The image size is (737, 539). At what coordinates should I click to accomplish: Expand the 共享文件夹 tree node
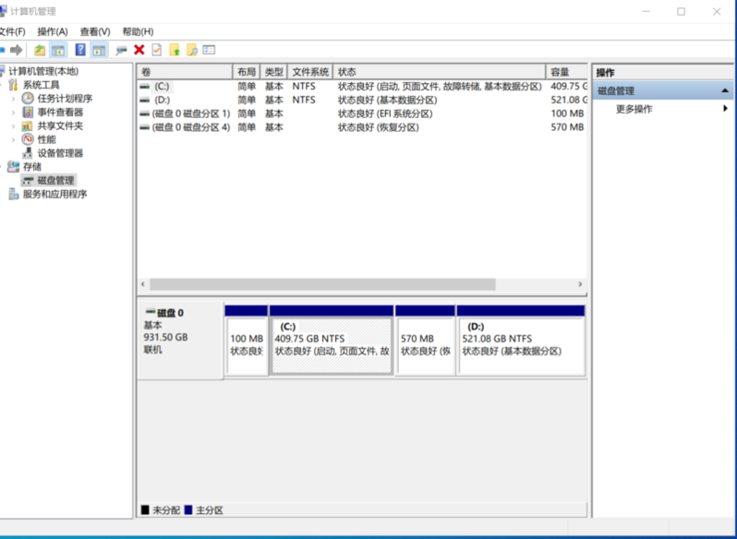pyautogui.click(x=13, y=126)
